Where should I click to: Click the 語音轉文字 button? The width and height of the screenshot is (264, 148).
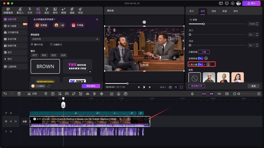(x=197, y=86)
